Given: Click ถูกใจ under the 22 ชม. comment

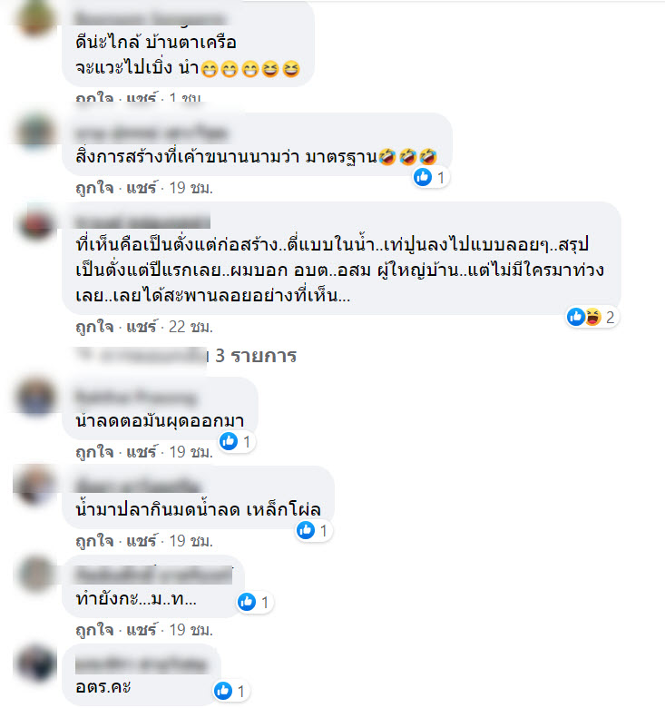Looking at the screenshot, I should coord(94,327).
